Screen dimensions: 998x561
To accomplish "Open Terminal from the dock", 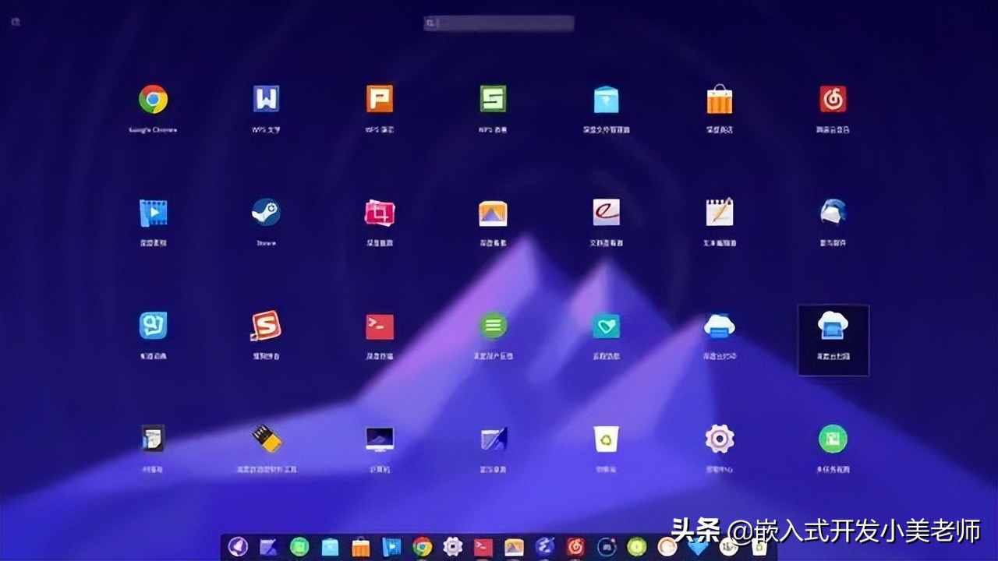I will click(483, 547).
